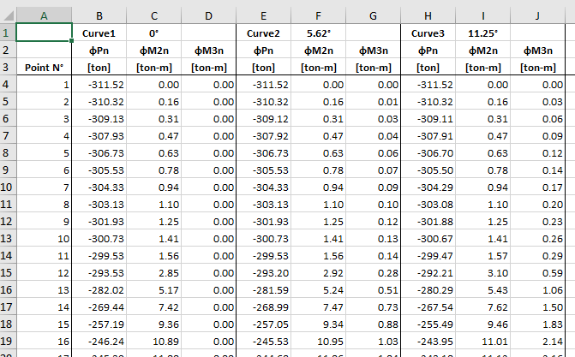
Task: Select cell with value -293.20
Action: click(263, 273)
